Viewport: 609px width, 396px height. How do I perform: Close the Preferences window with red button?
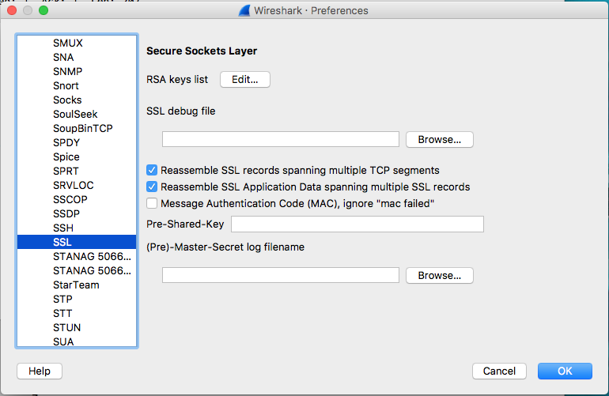(11, 11)
